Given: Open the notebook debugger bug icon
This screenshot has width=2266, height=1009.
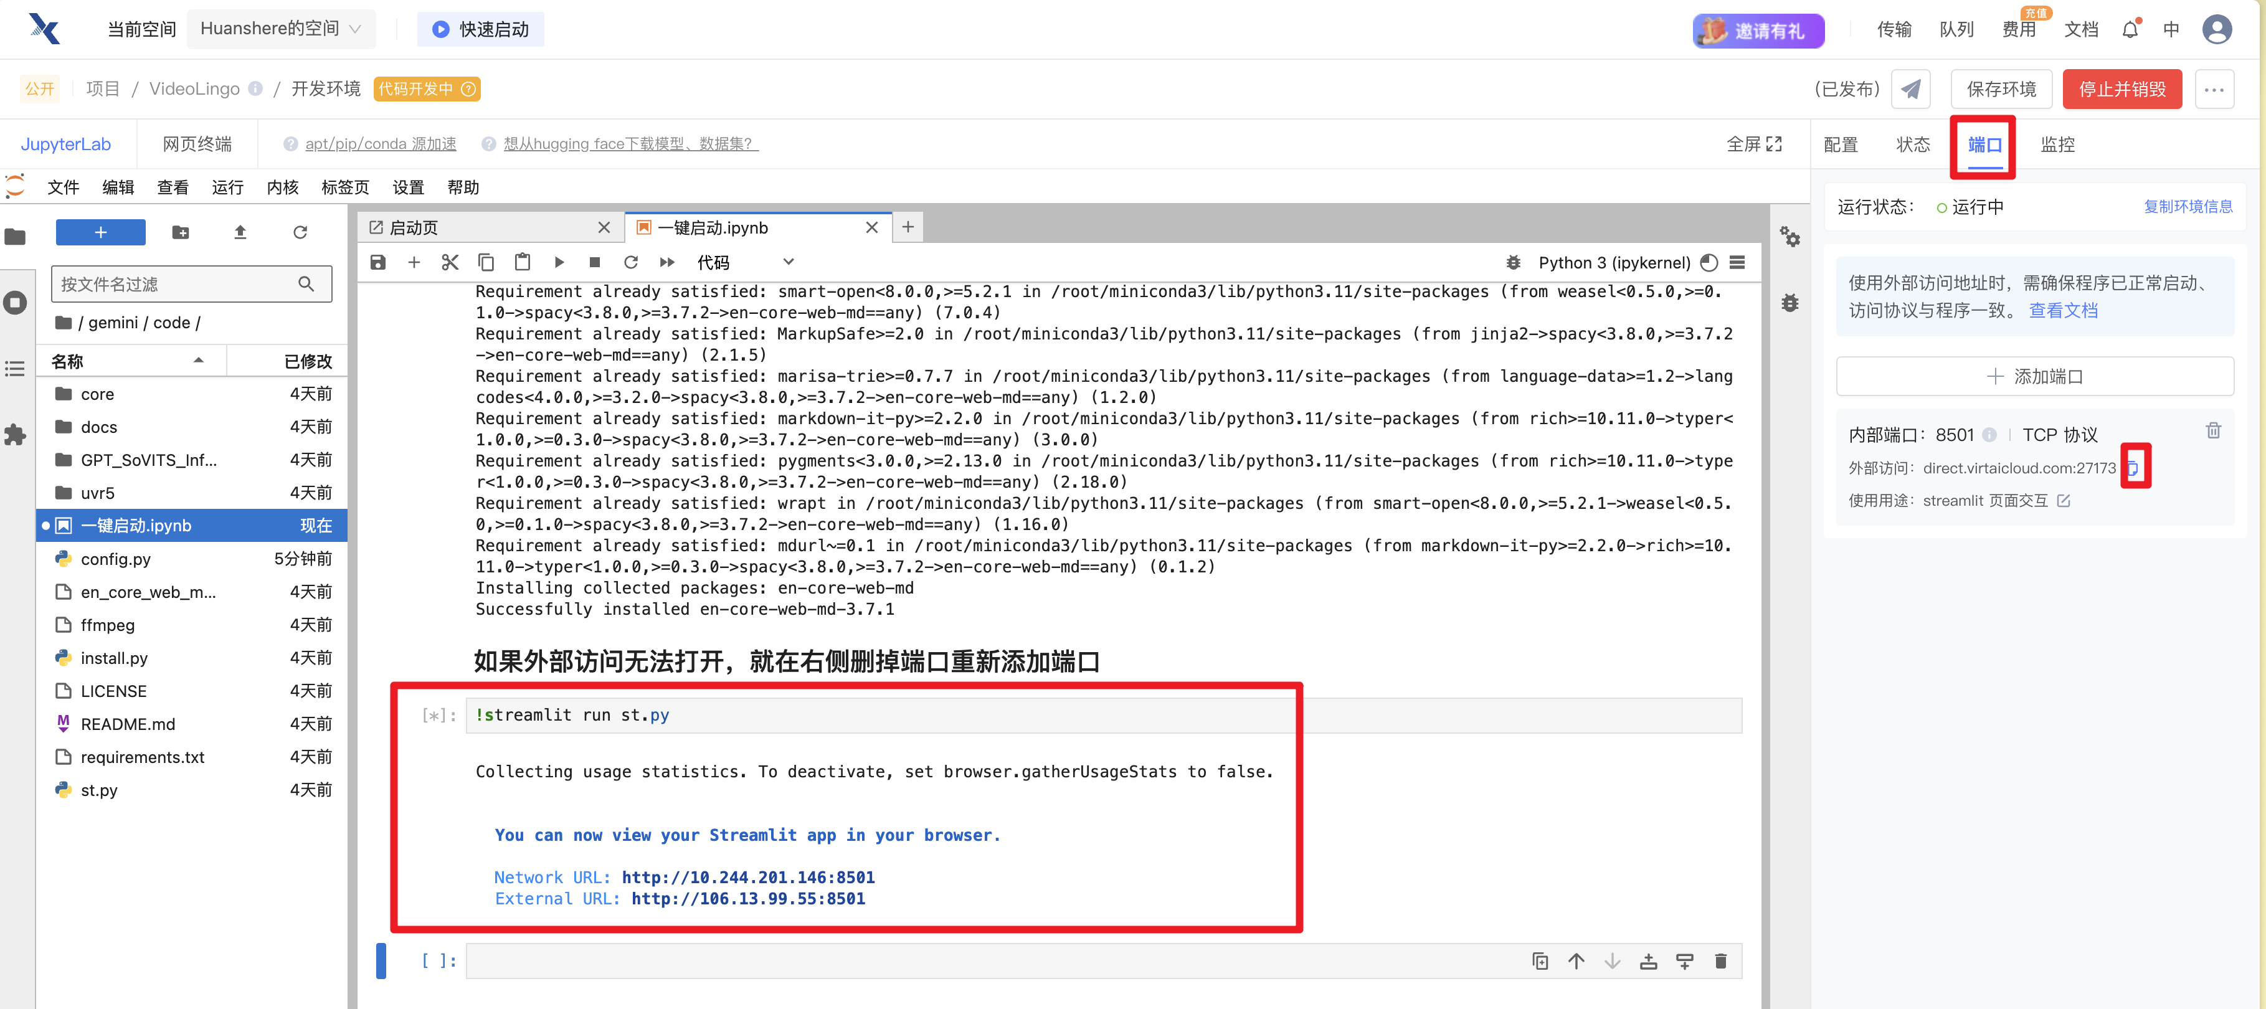Looking at the screenshot, I should 1513,262.
